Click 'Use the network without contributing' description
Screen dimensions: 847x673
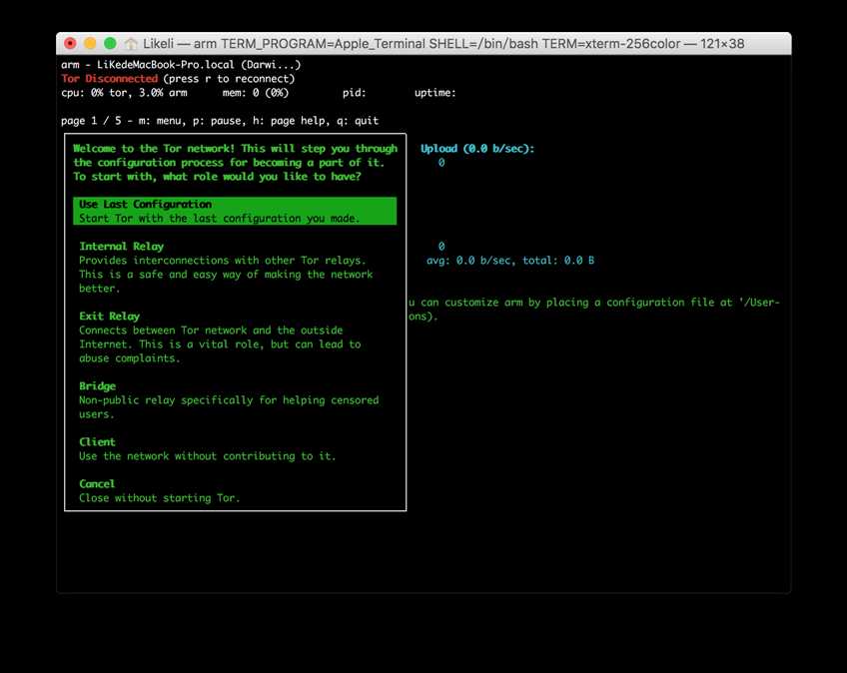[208, 456]
